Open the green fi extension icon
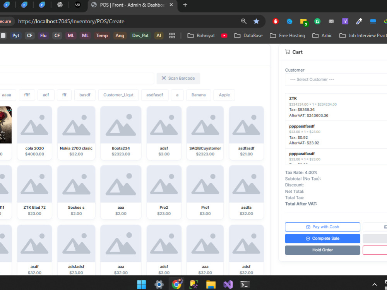The height and width of the screenshot is (290, 387). [317, 22]
